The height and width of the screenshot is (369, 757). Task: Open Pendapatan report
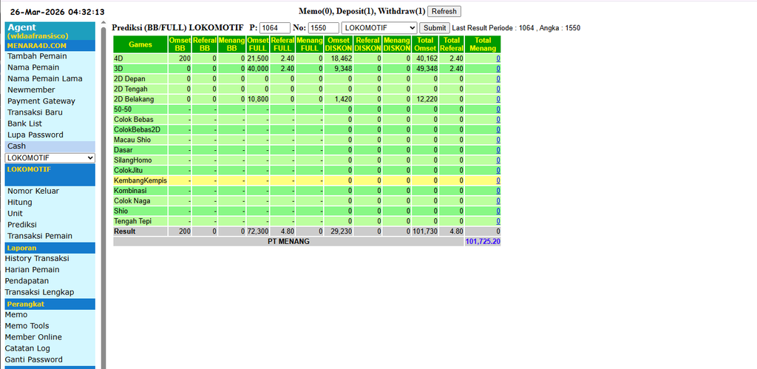(x=27, y=280)
